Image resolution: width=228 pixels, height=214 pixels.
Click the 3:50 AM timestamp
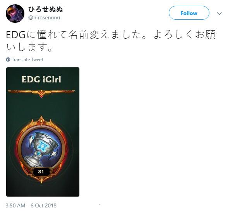point(15,205)
